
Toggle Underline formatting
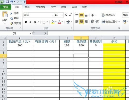click(35, 22)
